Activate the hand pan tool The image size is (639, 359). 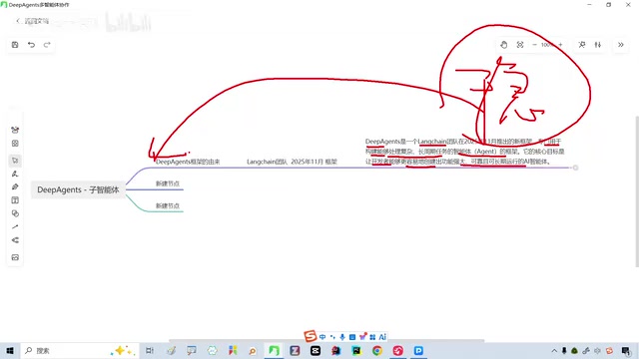pos(503,45)
